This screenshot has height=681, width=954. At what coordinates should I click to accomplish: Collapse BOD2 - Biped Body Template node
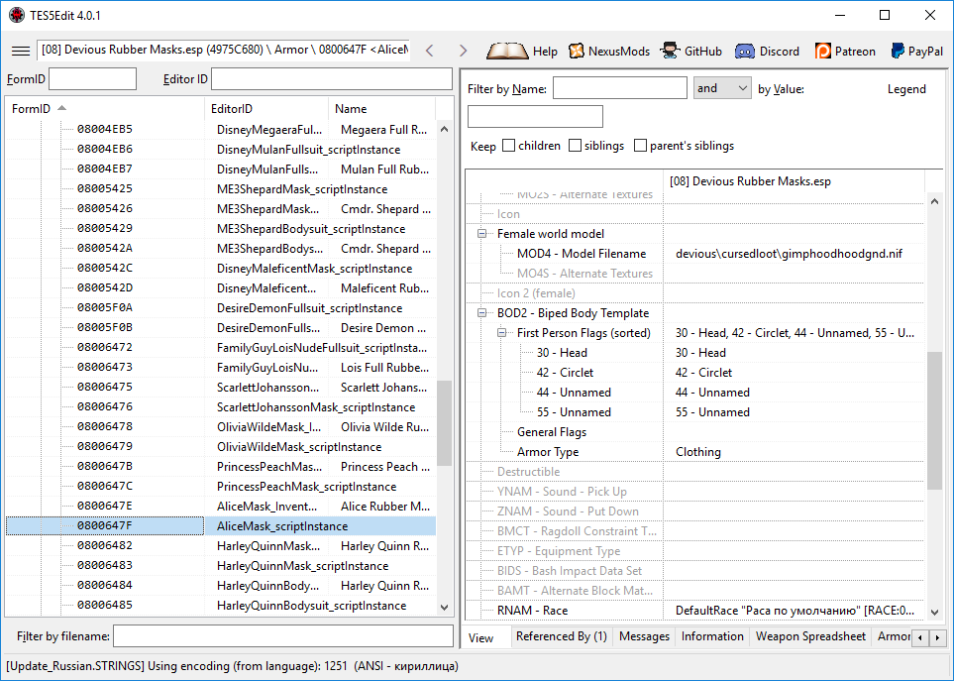[x=481, y=313]
